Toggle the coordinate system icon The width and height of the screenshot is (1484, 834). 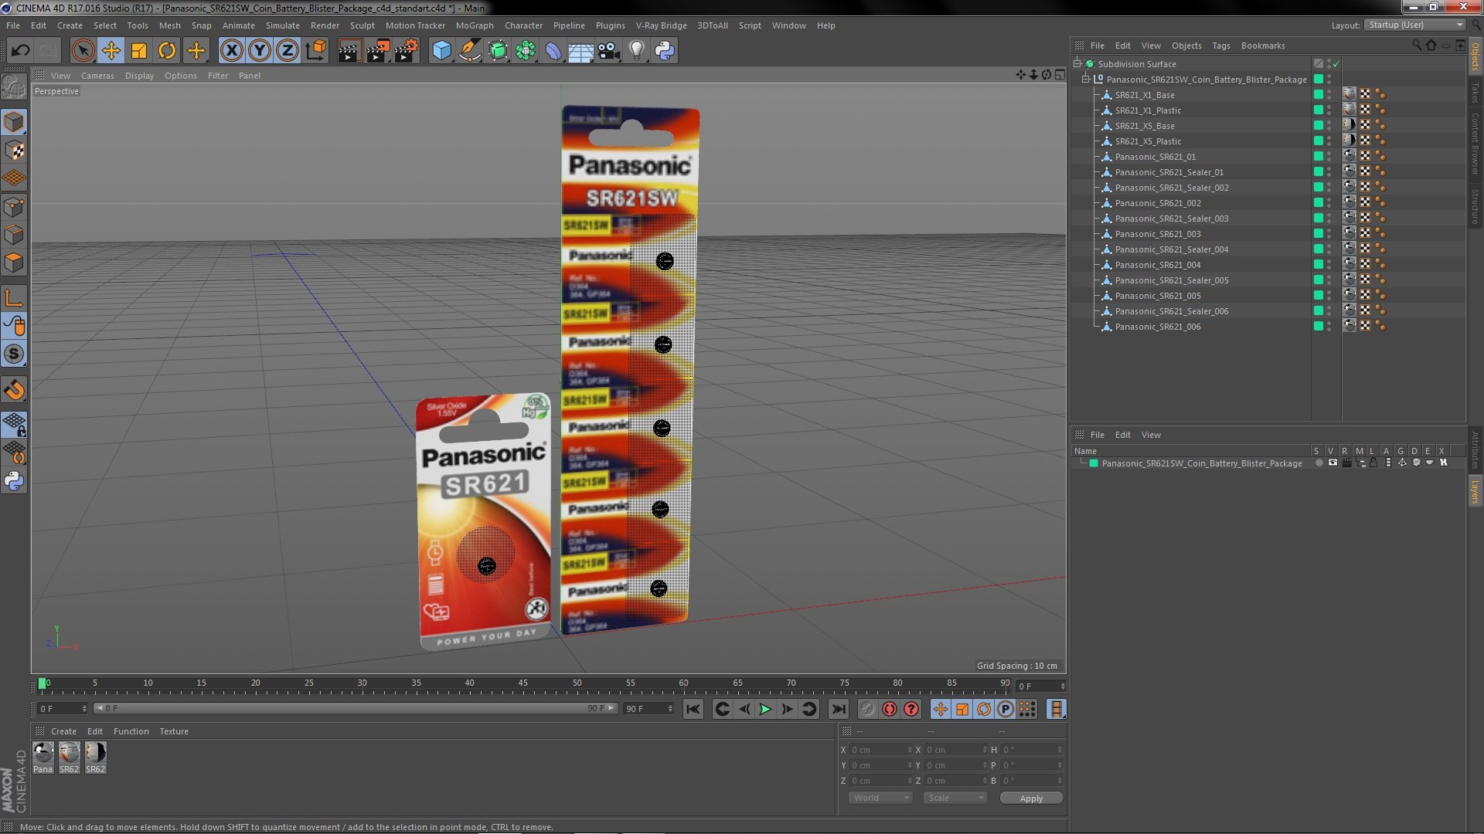[x=316, y=51]
